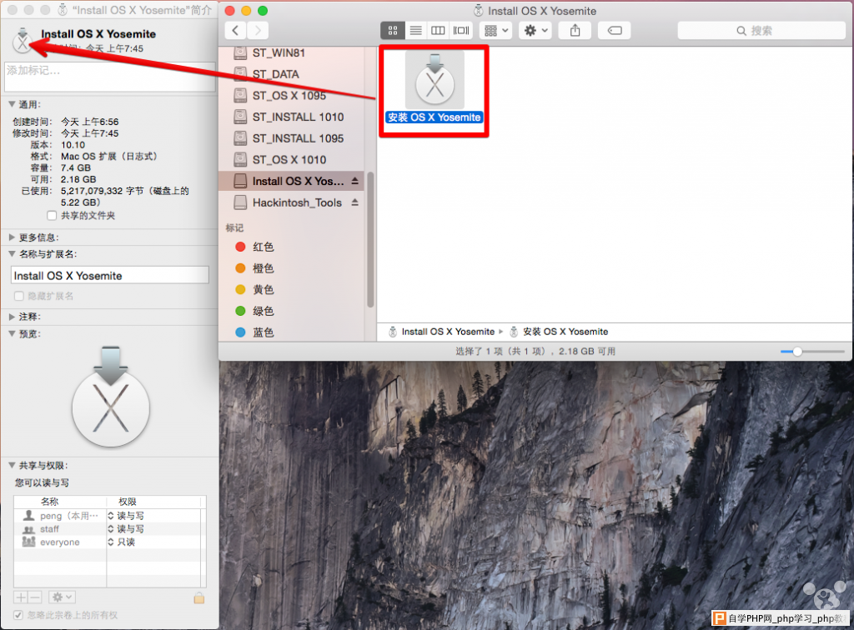The width and height of the screenshot is (854, 630).
Task: Eject the Install OS X Yosemite volume
Action: coord(355,181)
